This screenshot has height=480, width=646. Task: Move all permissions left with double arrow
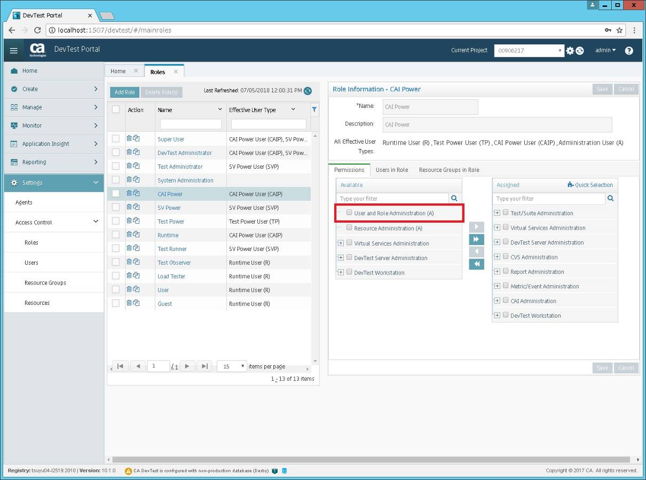[x=476, y=264]
